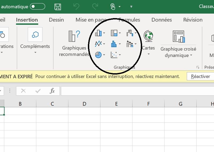This screenshot has height=152, width=214.
Task: Open the Graphiques group dialog launcher
Action: pyautogui.click(x=198, y=67)
